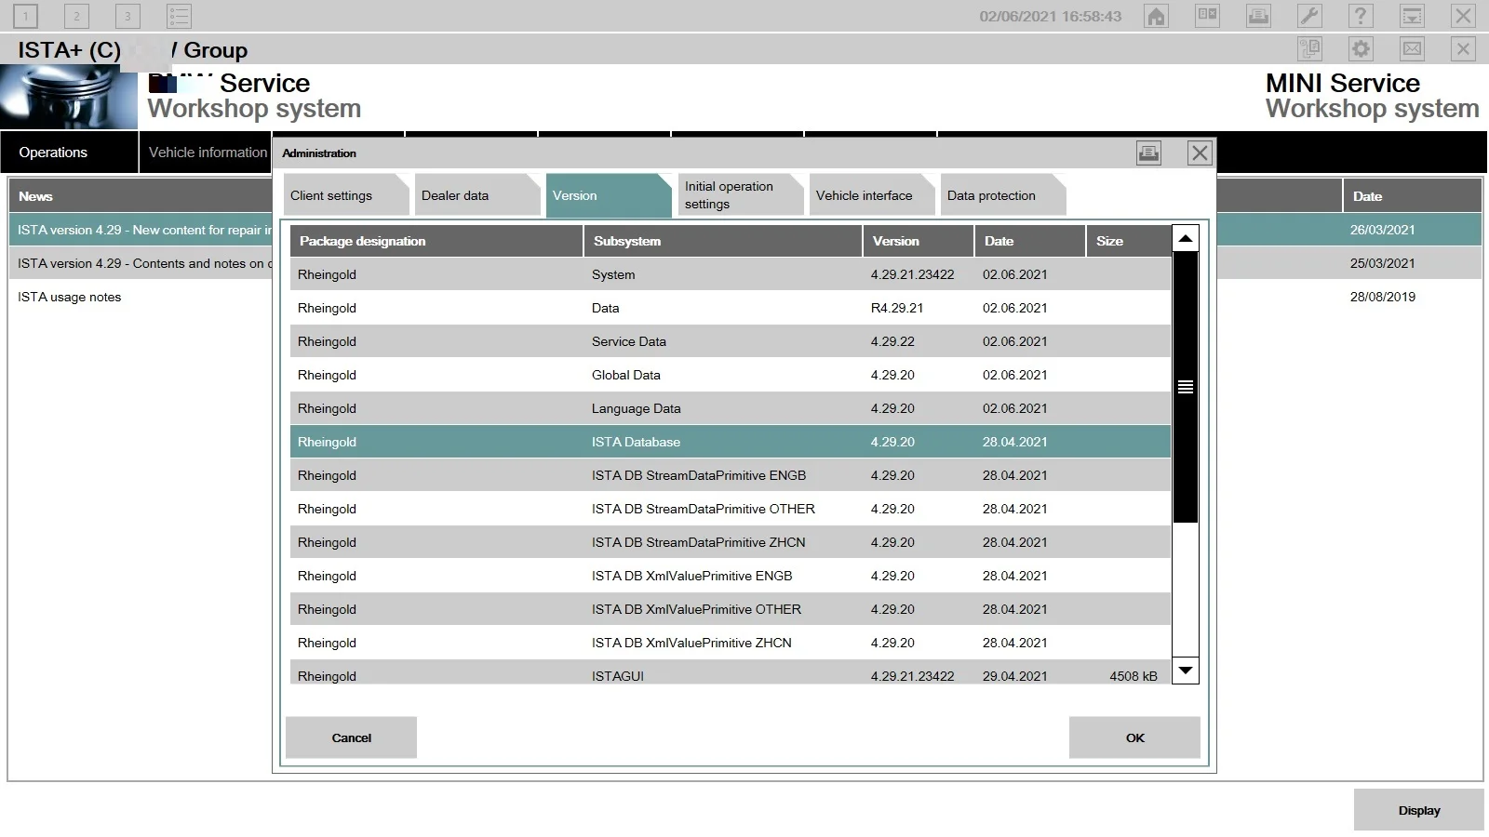Click the envelope feedback icon
The image size is (1489, 837).
tap(1412, 49)
